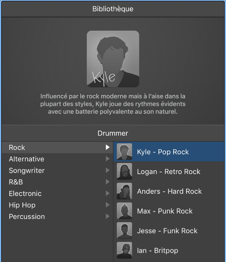
Task: Click the Drummer section header
Action: [x=113, y=133]
